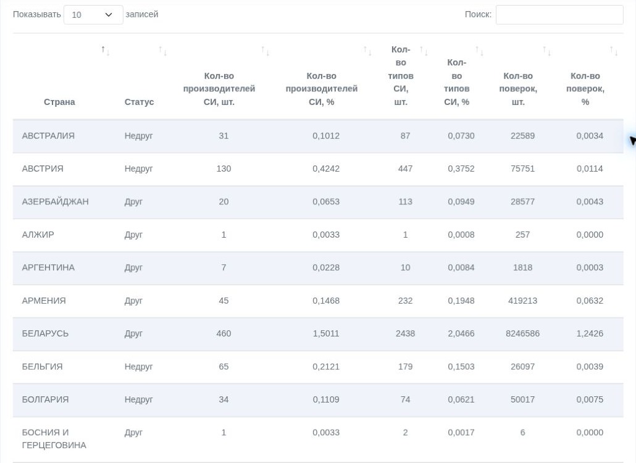The height and width of the screenshot is (463, 636).
Task: Select the АРГЕНТИНА country cell
Action: tap(48, 267)
